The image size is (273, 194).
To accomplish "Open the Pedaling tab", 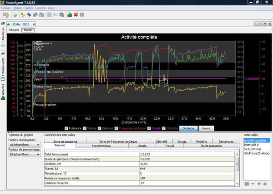I will pos(202,141).
